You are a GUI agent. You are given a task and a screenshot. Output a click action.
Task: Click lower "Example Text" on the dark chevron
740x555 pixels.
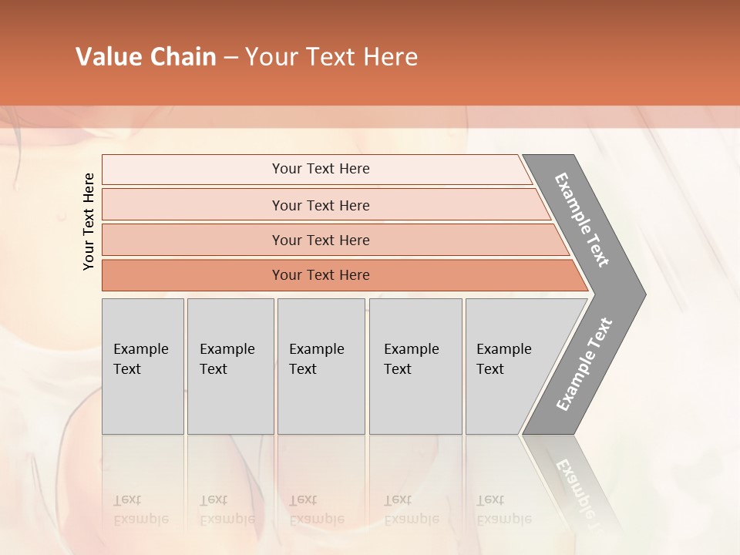pyautogui.click(x=584, y=365)
